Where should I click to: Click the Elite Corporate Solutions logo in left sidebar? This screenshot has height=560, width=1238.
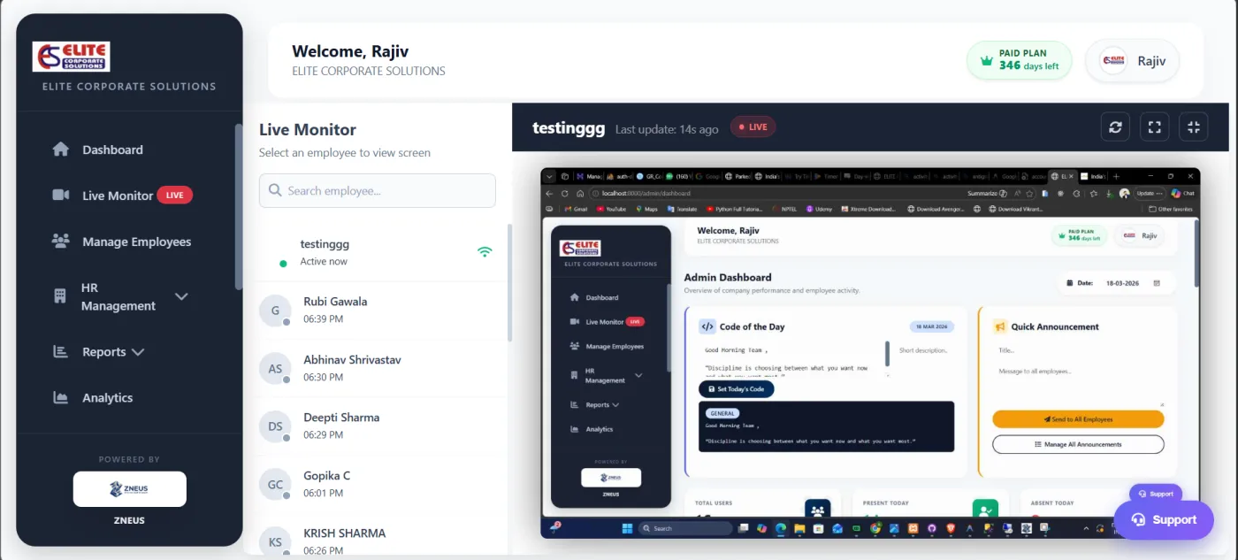72,57
